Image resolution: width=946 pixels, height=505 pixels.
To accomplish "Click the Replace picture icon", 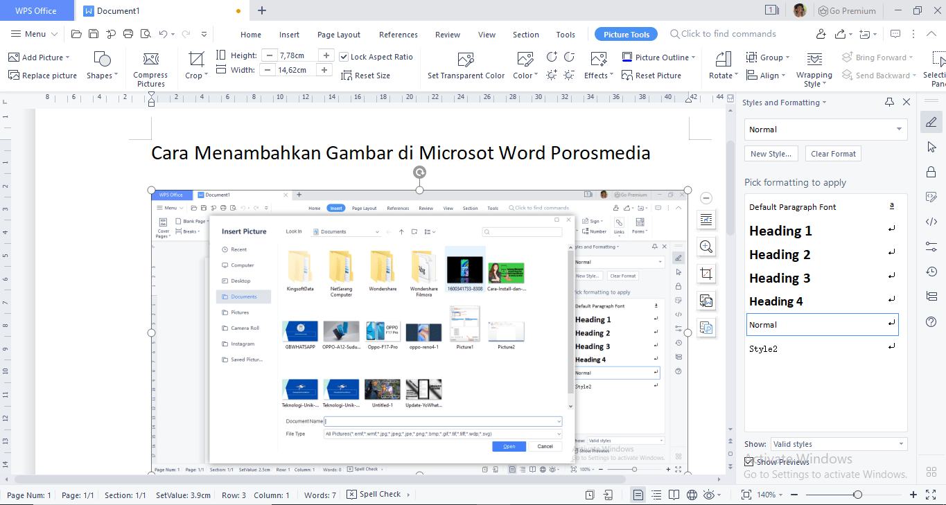I will coord(14,76).
